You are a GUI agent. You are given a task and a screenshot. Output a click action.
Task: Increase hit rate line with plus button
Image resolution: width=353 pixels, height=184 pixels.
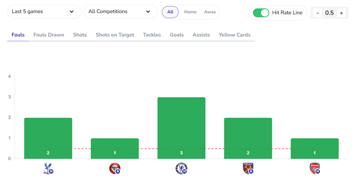pos(341,13)
